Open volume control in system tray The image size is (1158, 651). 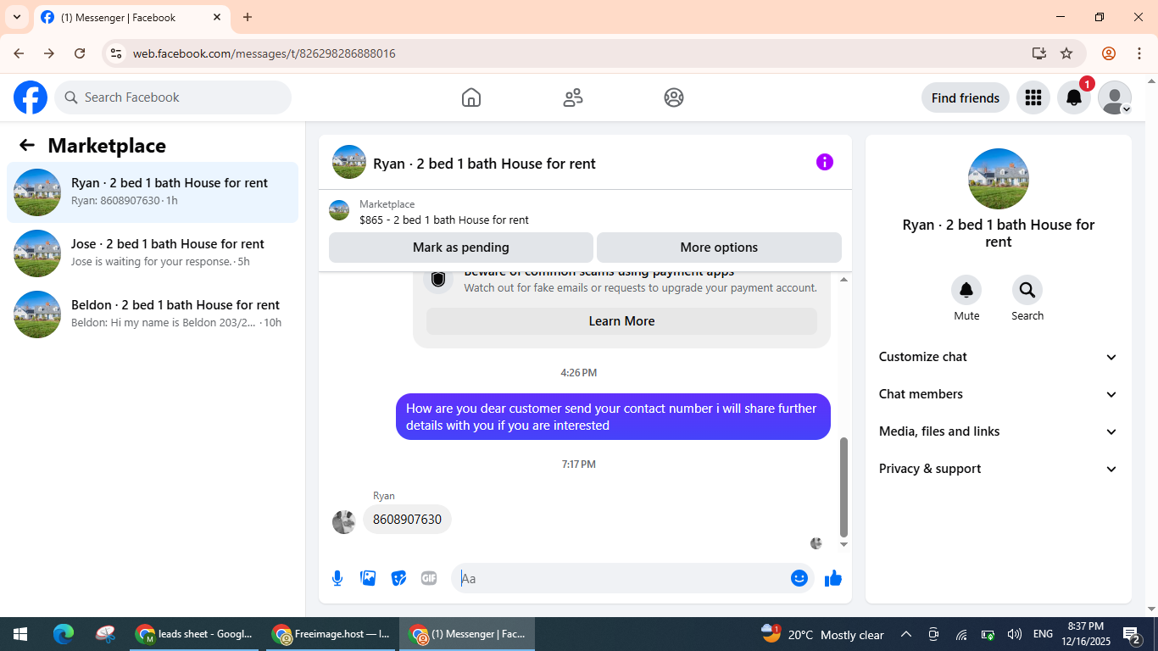click(x=1015, y=634)
